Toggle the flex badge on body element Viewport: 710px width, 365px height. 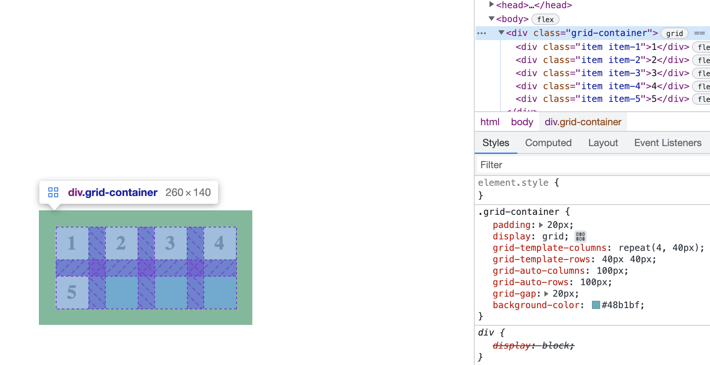545,19
